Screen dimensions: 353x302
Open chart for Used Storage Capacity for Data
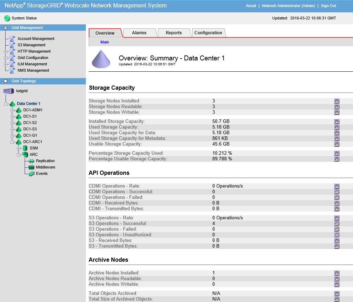[336, 133]
